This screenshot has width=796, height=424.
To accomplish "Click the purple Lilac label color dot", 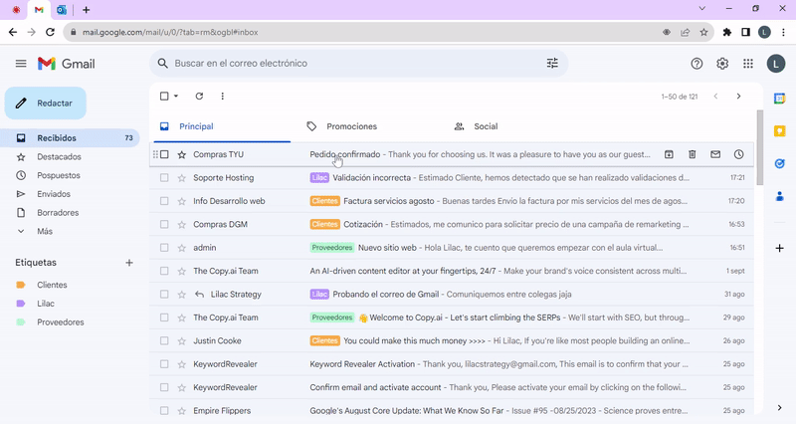I will click(21, 304).
